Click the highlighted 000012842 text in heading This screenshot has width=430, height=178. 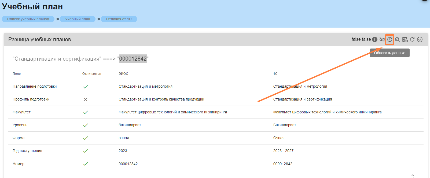pos(133,59)
